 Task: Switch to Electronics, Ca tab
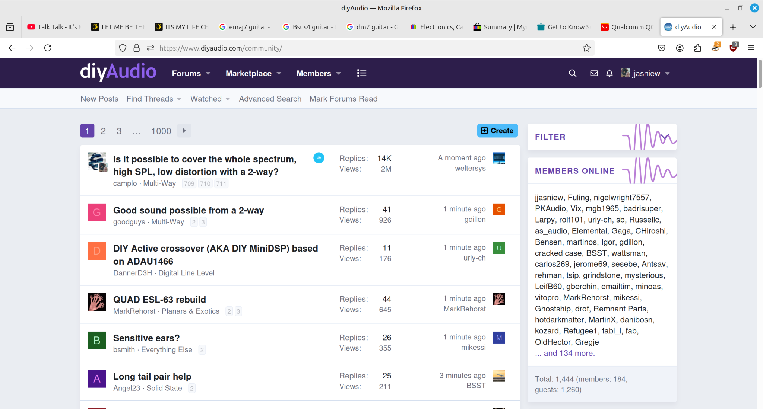pyautogui.click(x=436, y=27)
